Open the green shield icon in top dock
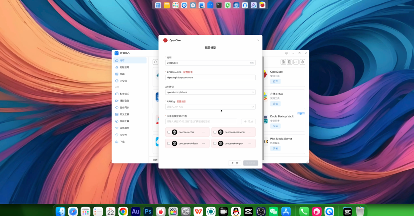414x216 pixels. [x=228, y=5]
